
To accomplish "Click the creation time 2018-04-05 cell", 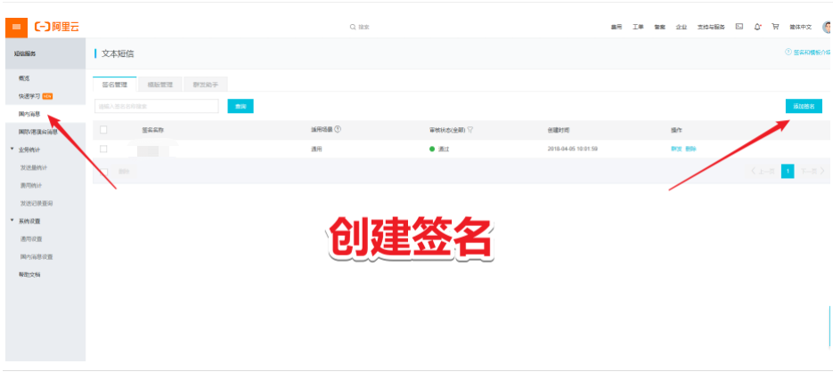I will point(573,150).
